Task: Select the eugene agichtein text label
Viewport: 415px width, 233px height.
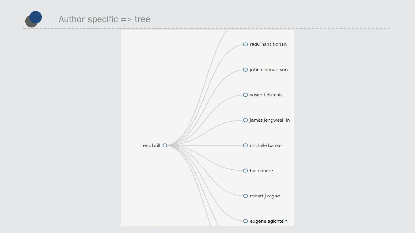Action: [268, 221]
